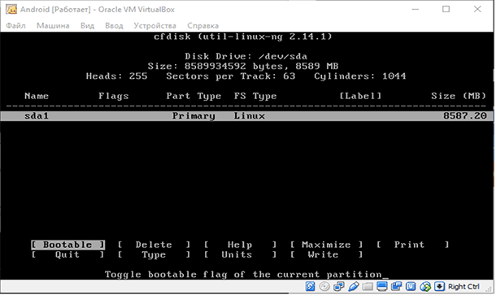Click the [Label] column header
Viewport: 496px width, 295px height.
click(360, 96)
